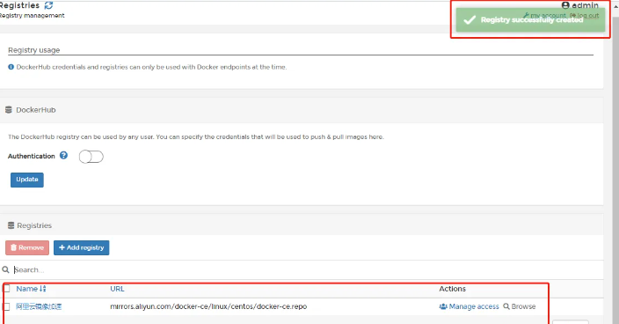Click the Actions column header text
Screen dimensions: 619x324
[453, 289]
